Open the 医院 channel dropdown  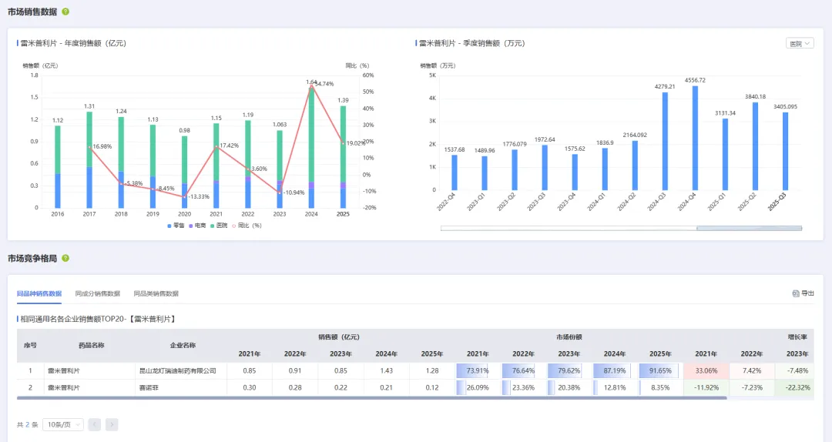[x=800, y=44]
